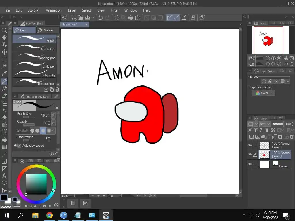Toggle visibility of Layer 2
The width and height of the screenshot is (295, 221).
coord(250,155)
